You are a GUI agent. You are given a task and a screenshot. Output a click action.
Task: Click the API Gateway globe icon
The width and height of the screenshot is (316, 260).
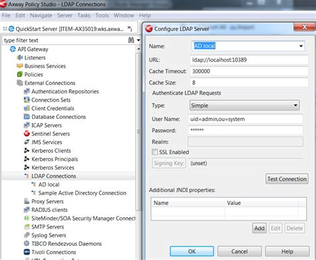pos(13,49)
